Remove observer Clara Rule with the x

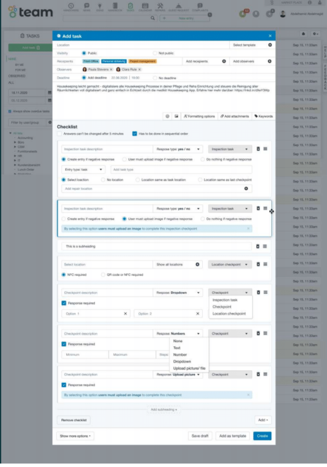tap(140, 69)
